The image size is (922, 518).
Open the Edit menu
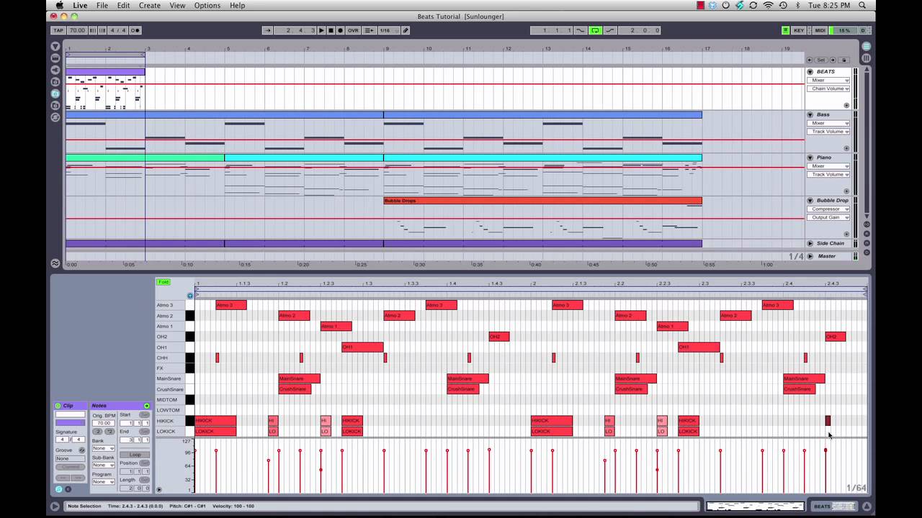coord(124,5)
